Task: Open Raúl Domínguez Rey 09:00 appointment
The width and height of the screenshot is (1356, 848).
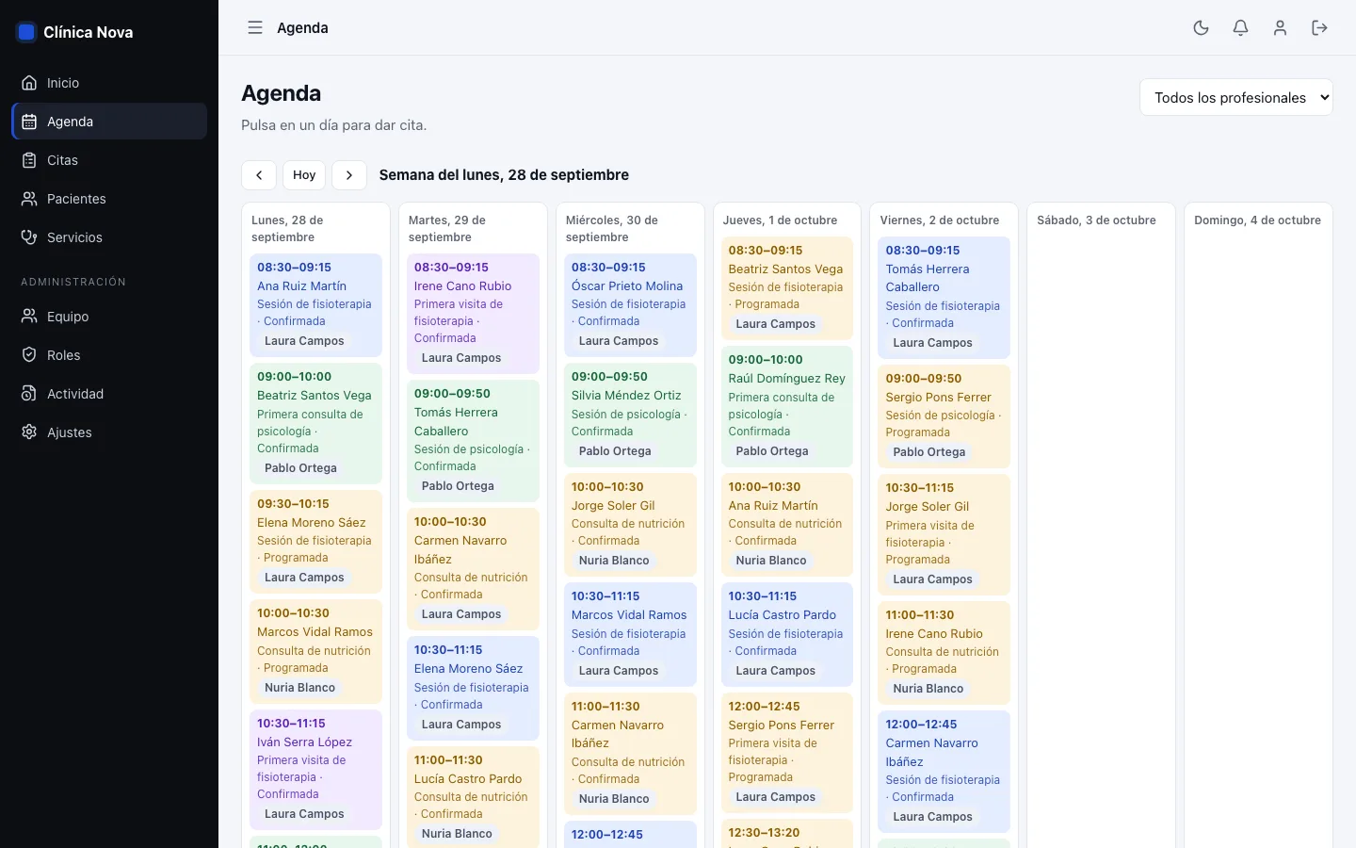Action: click(x=787, y=406)
